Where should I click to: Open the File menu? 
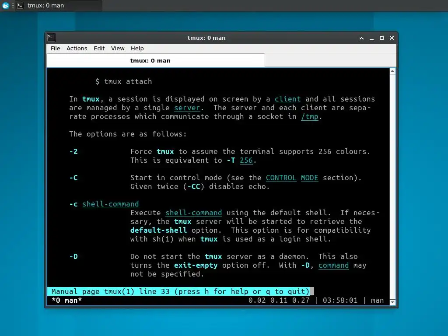[x=56, y=48]
